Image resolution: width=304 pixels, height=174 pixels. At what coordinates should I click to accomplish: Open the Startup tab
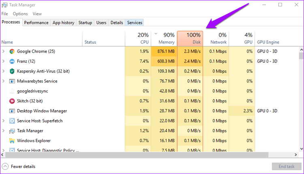85,23
